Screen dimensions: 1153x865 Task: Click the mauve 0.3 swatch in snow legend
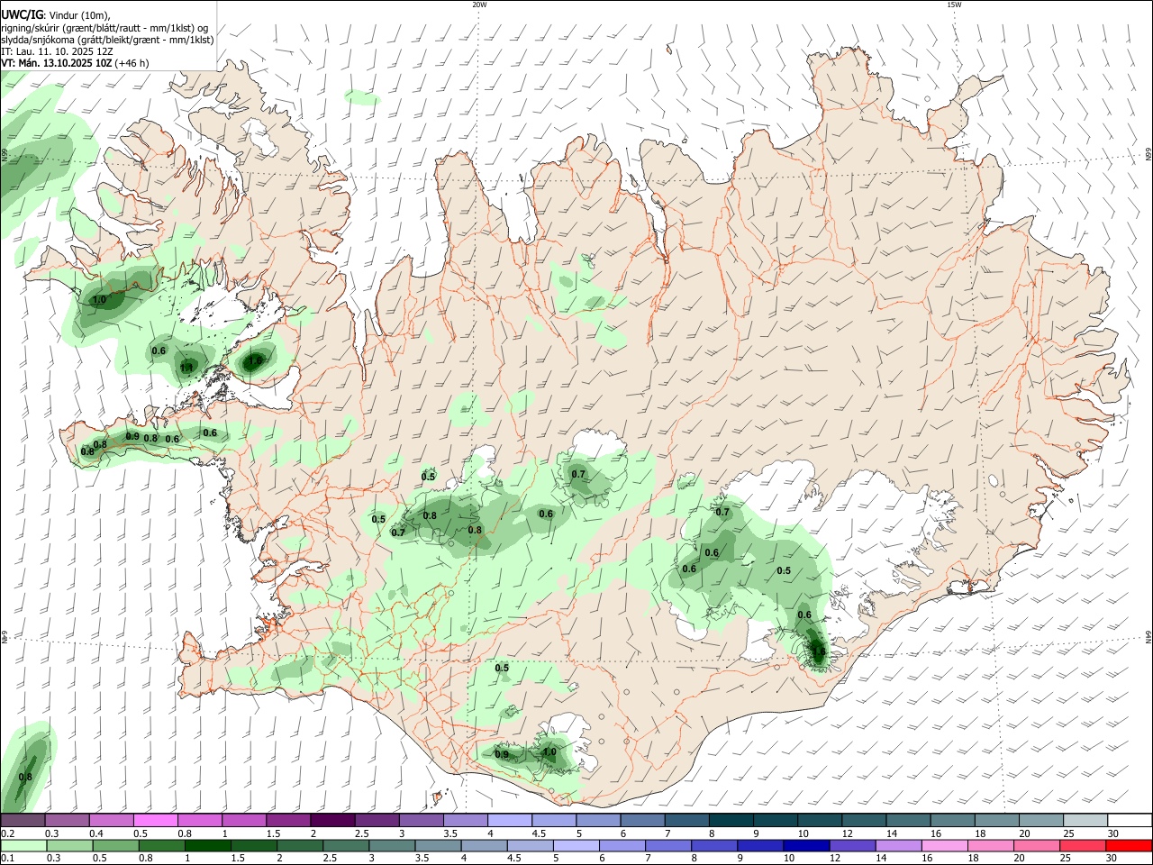click(67, 820)
